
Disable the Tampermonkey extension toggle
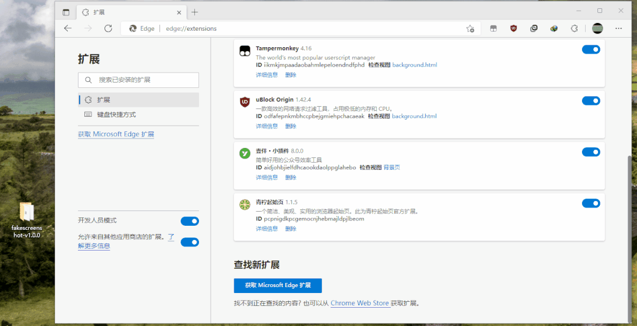click(590, 50)
